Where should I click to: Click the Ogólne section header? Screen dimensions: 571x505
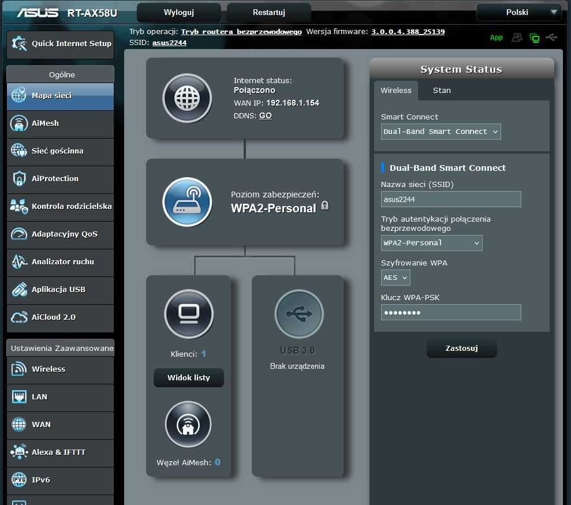pyautogui.click(x=61, y=74)
